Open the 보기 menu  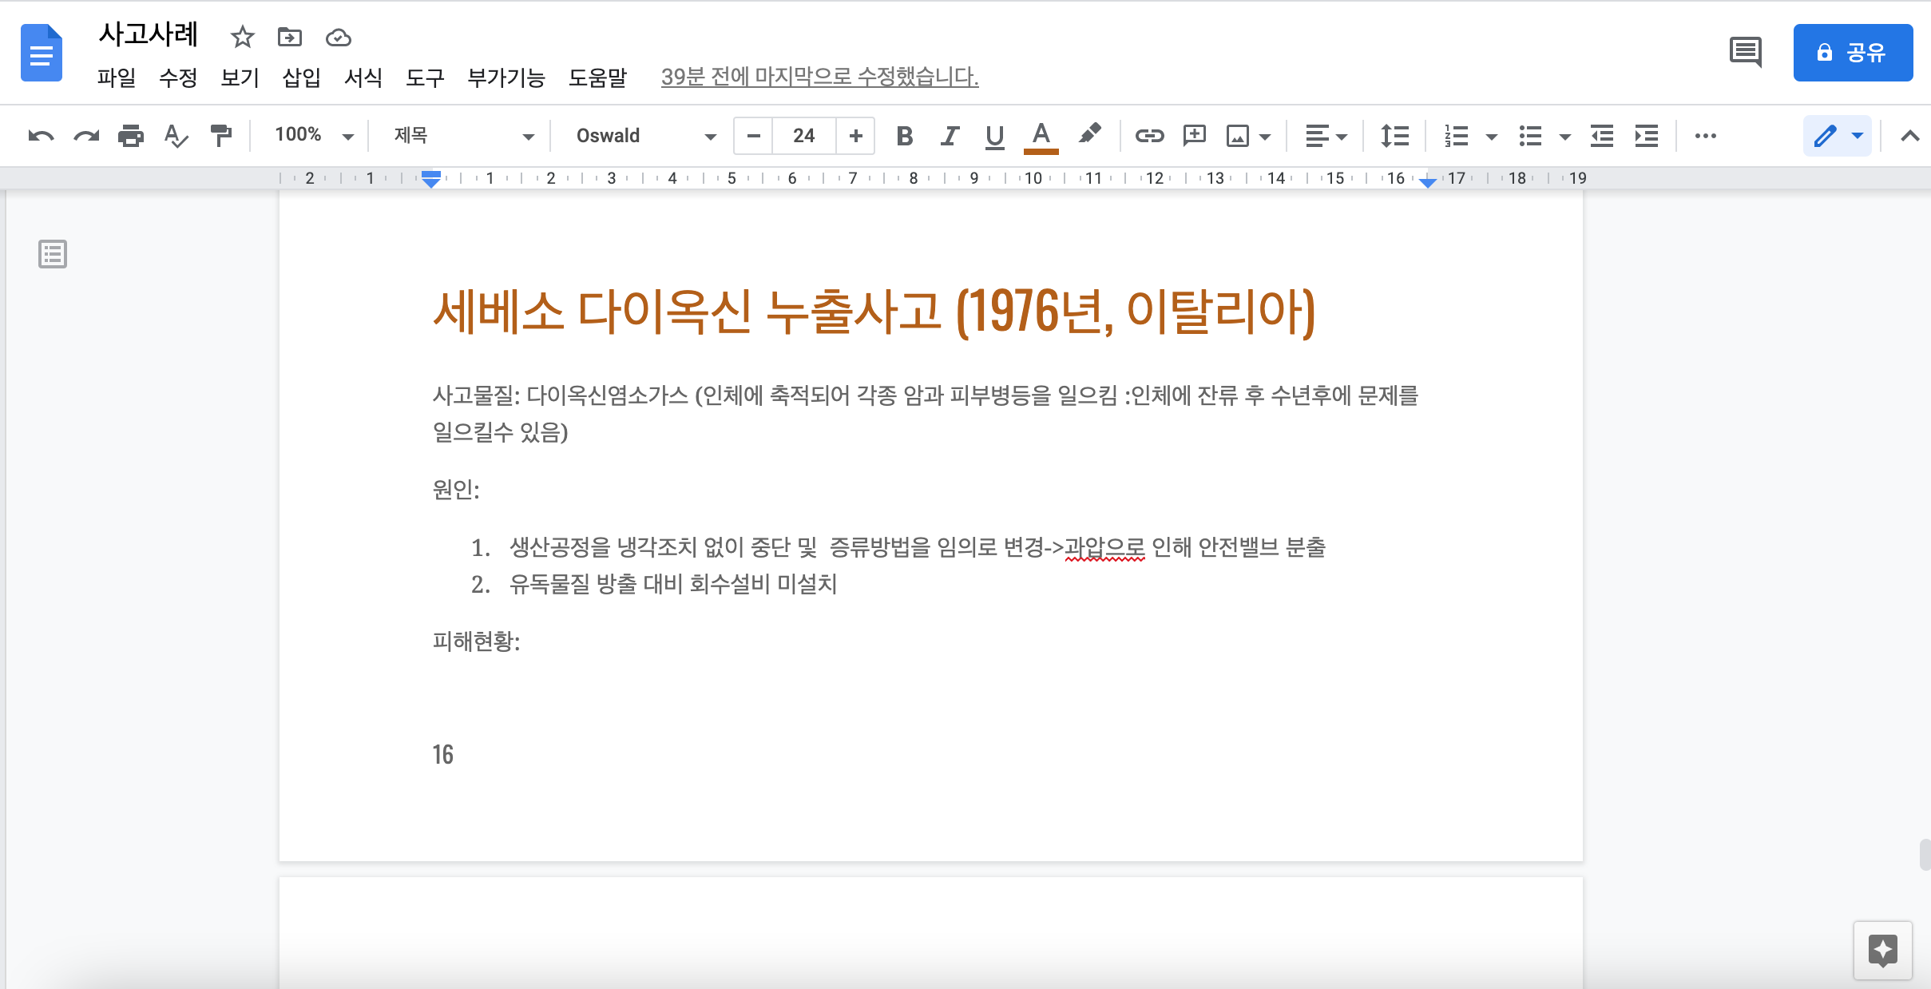pos(240,77)
